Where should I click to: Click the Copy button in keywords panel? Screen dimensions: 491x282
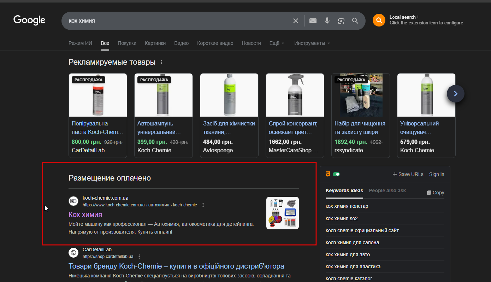[436, 193]
